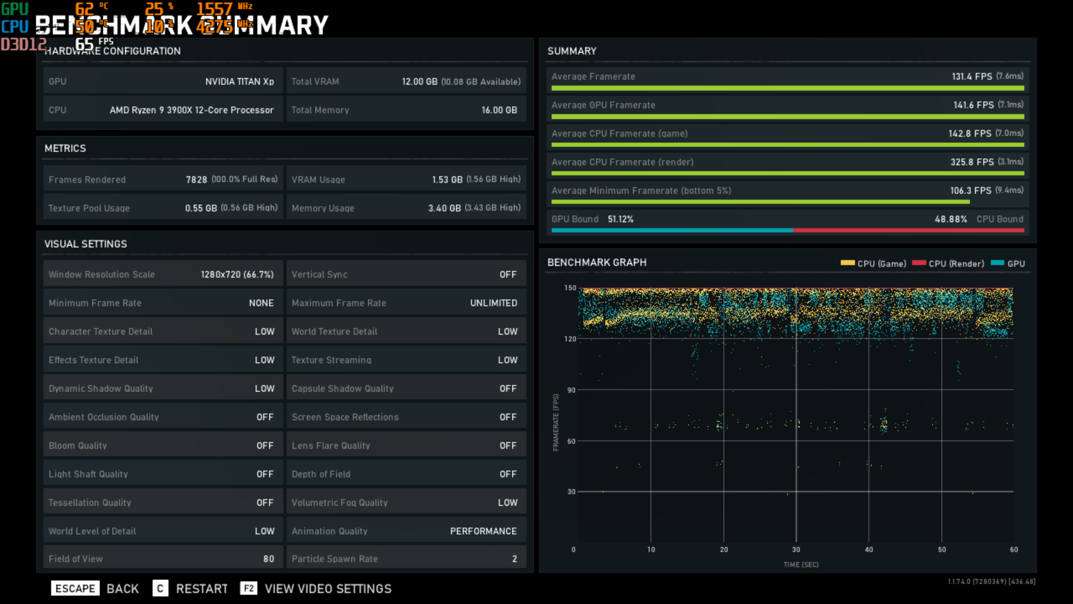Click the GPU Bound / CPU Bound bar
The height and width of the screenshot is (604, 1073).
(787, 230)
